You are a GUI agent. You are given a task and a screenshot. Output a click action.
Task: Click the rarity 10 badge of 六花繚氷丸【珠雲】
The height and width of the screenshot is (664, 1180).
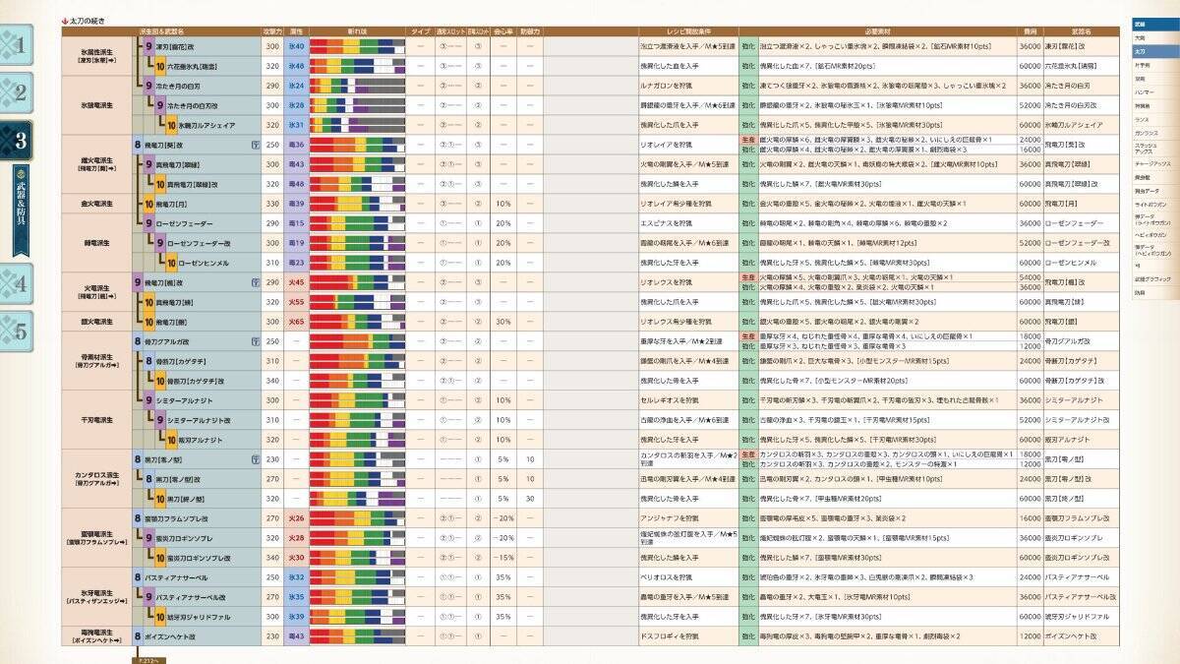tap(159, 64)
